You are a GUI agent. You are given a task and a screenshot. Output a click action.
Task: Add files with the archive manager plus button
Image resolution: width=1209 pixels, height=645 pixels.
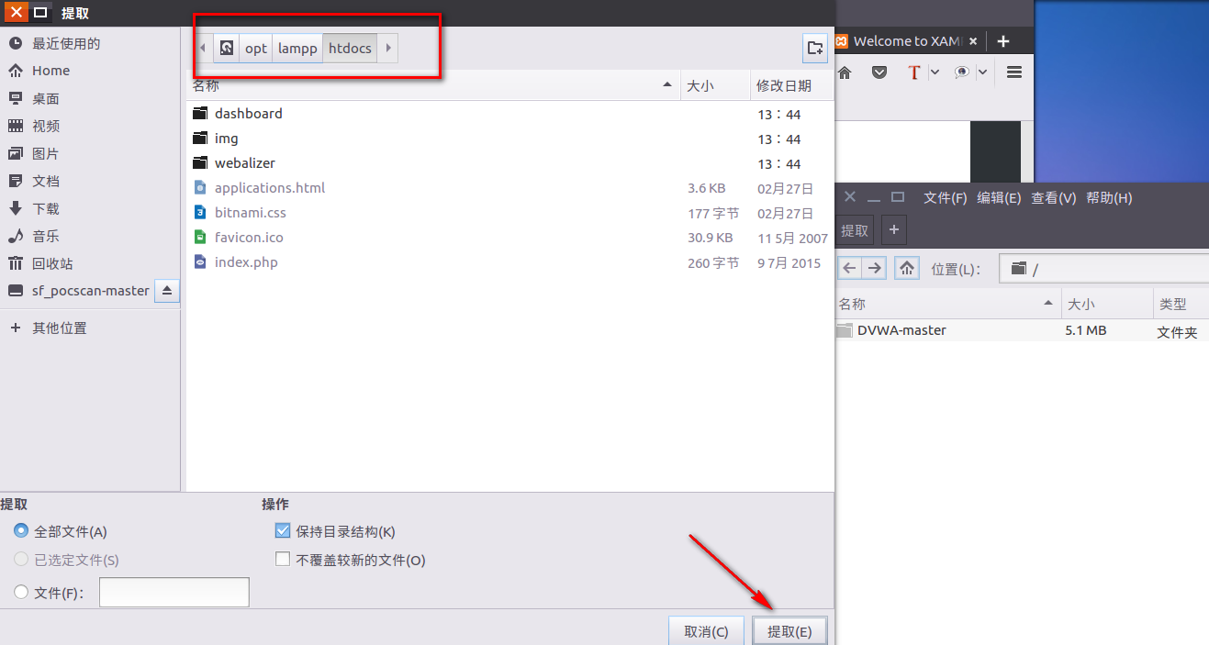[894, 229]
